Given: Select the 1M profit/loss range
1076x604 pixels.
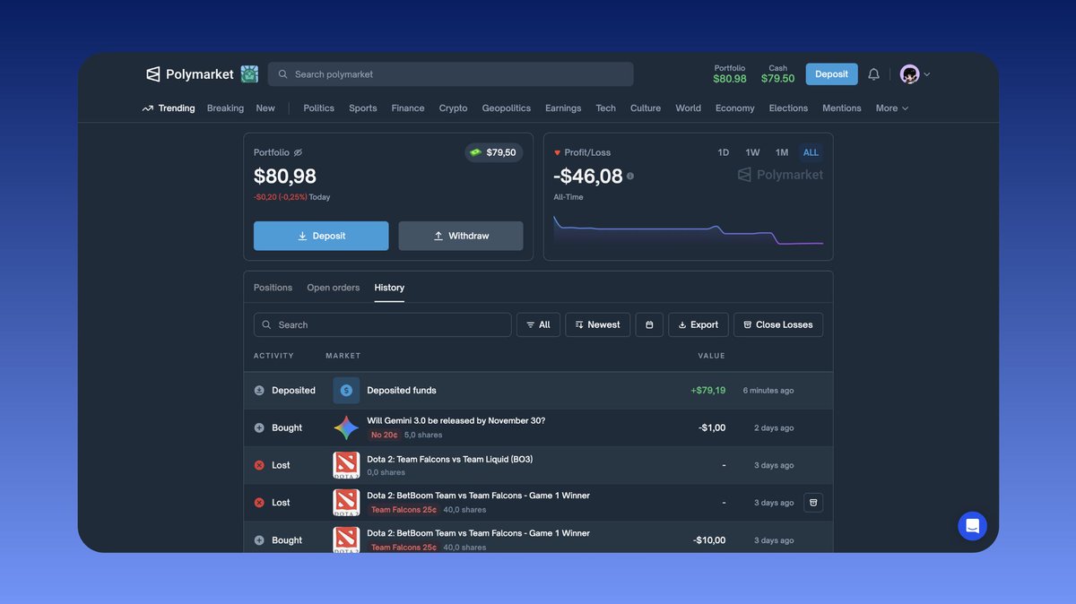Looking at the screenshot, I should [782, 152].
